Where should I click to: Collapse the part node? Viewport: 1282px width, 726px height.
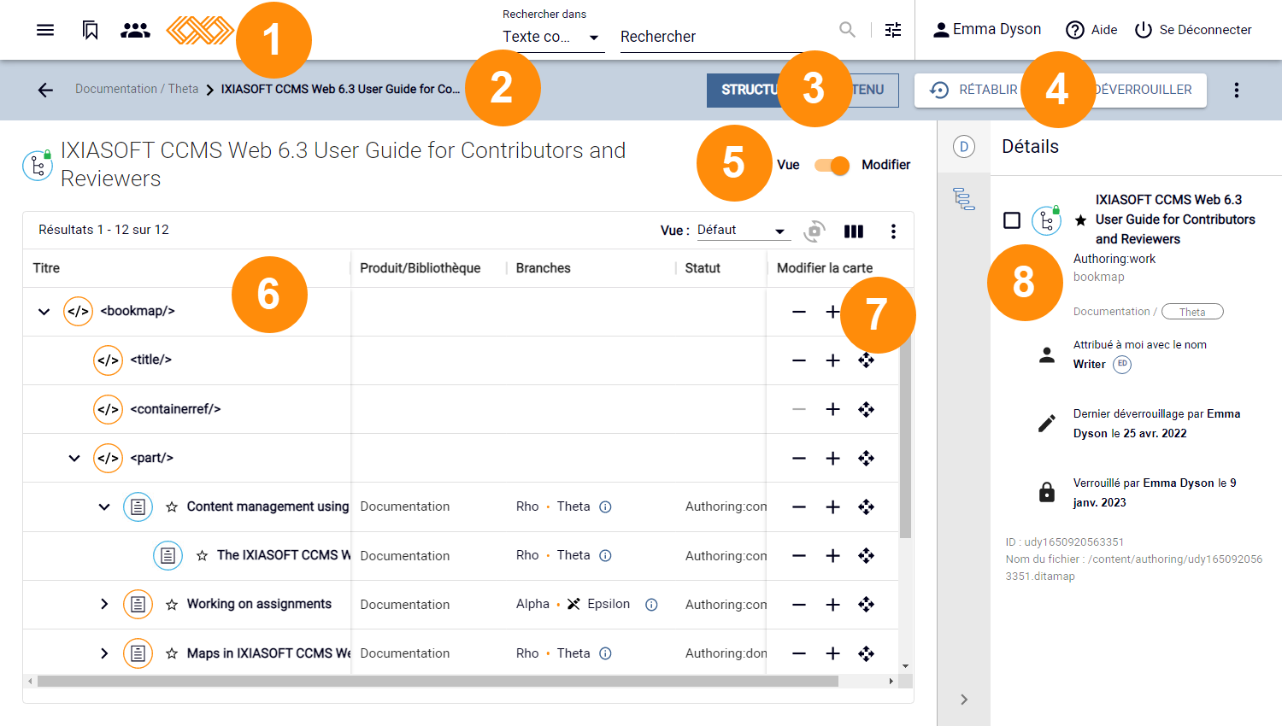[74, 459]
